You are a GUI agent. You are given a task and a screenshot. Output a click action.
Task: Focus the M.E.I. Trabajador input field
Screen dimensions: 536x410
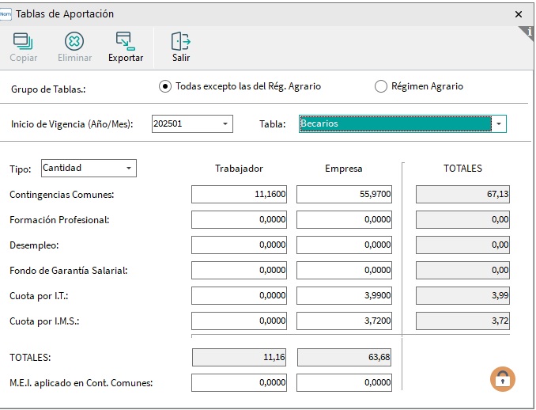coord(239,383)
